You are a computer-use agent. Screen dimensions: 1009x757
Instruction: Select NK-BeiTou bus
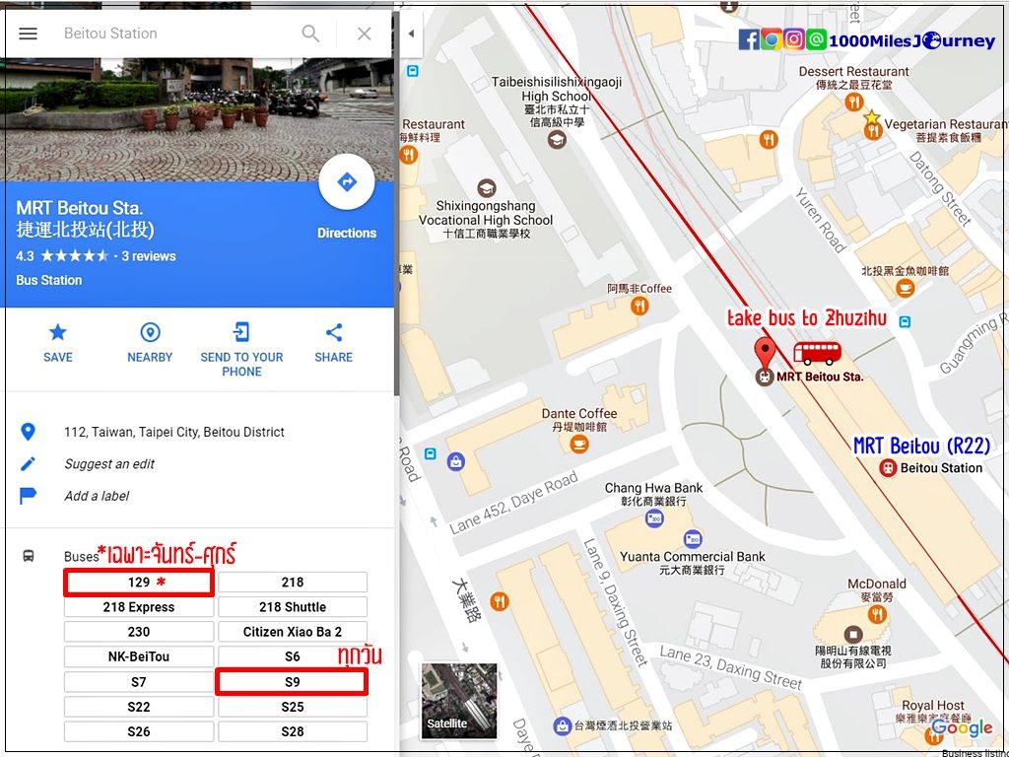tap(138, 656)
